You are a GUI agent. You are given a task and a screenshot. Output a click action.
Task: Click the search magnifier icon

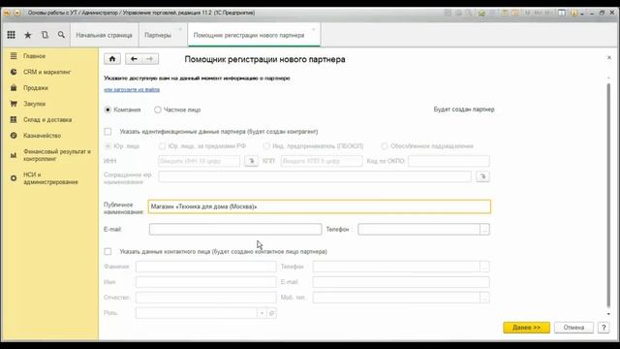pos(61,35)
